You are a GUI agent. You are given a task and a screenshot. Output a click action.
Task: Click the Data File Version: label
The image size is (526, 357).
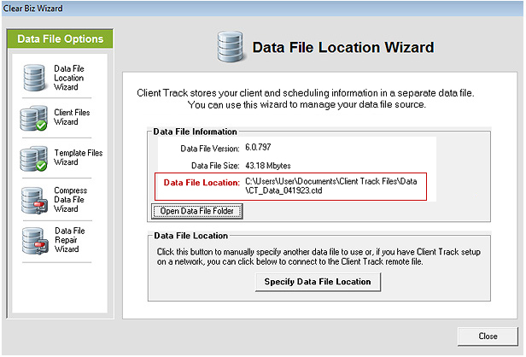(x=210, y=149)
